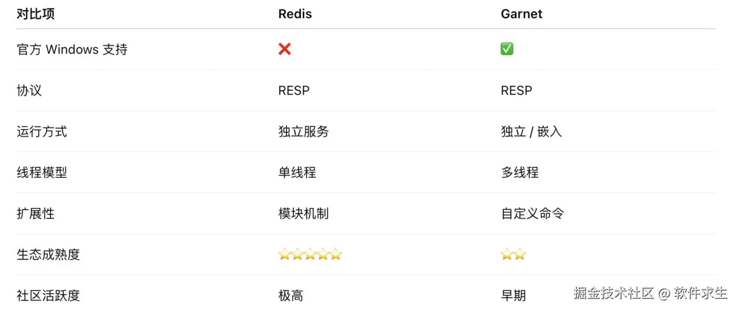737x310 pixels.
Task: Click the 掘金技术社区 watermark text
Action: (614, 293)
